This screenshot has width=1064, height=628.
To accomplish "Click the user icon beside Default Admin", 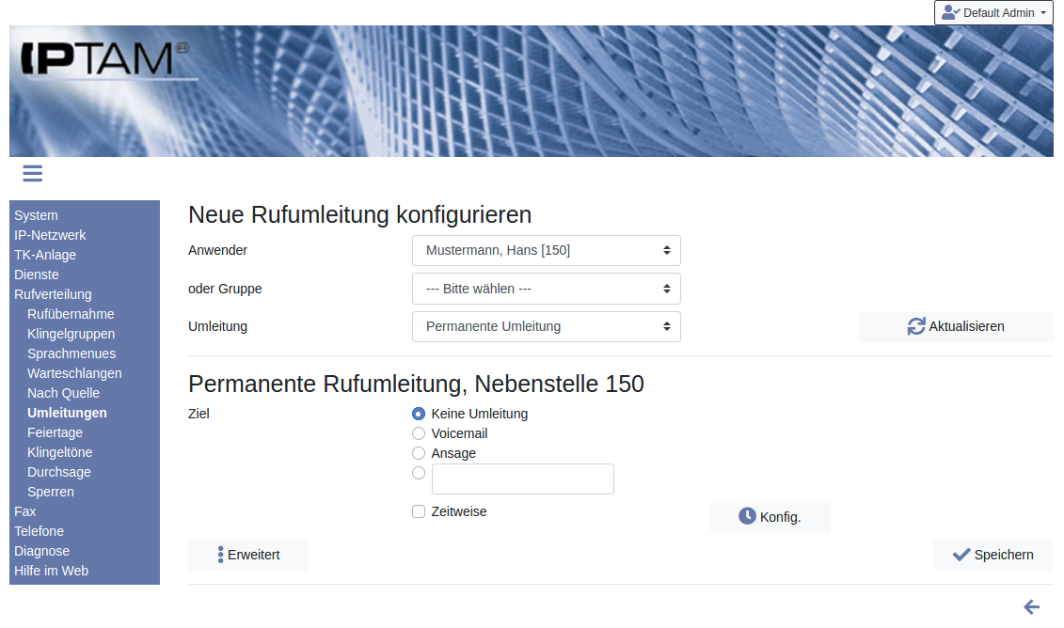I will 950,13.
